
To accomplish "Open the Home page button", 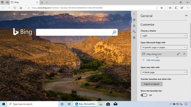I will 21,8.
